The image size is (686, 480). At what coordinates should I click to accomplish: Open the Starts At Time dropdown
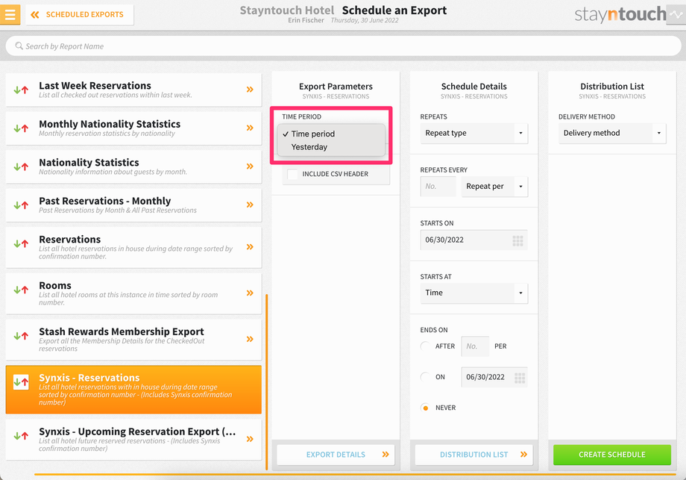click(473, 293)
